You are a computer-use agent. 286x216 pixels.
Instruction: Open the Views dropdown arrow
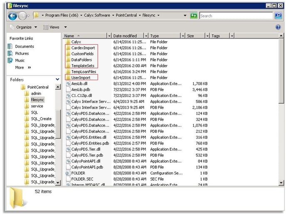pos(65,27)
